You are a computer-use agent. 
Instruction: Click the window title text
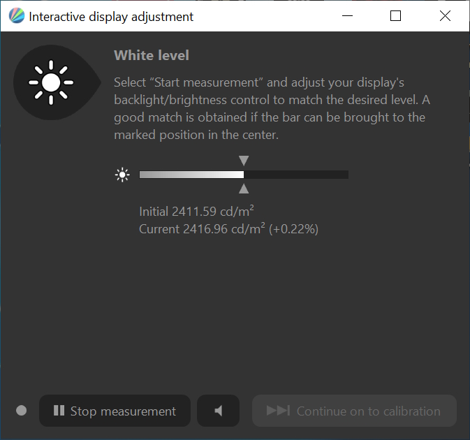click(111, 16)
